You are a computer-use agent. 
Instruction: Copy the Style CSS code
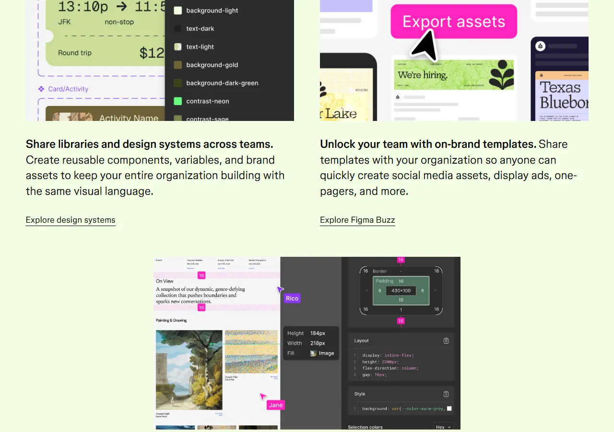coord(446,394)
